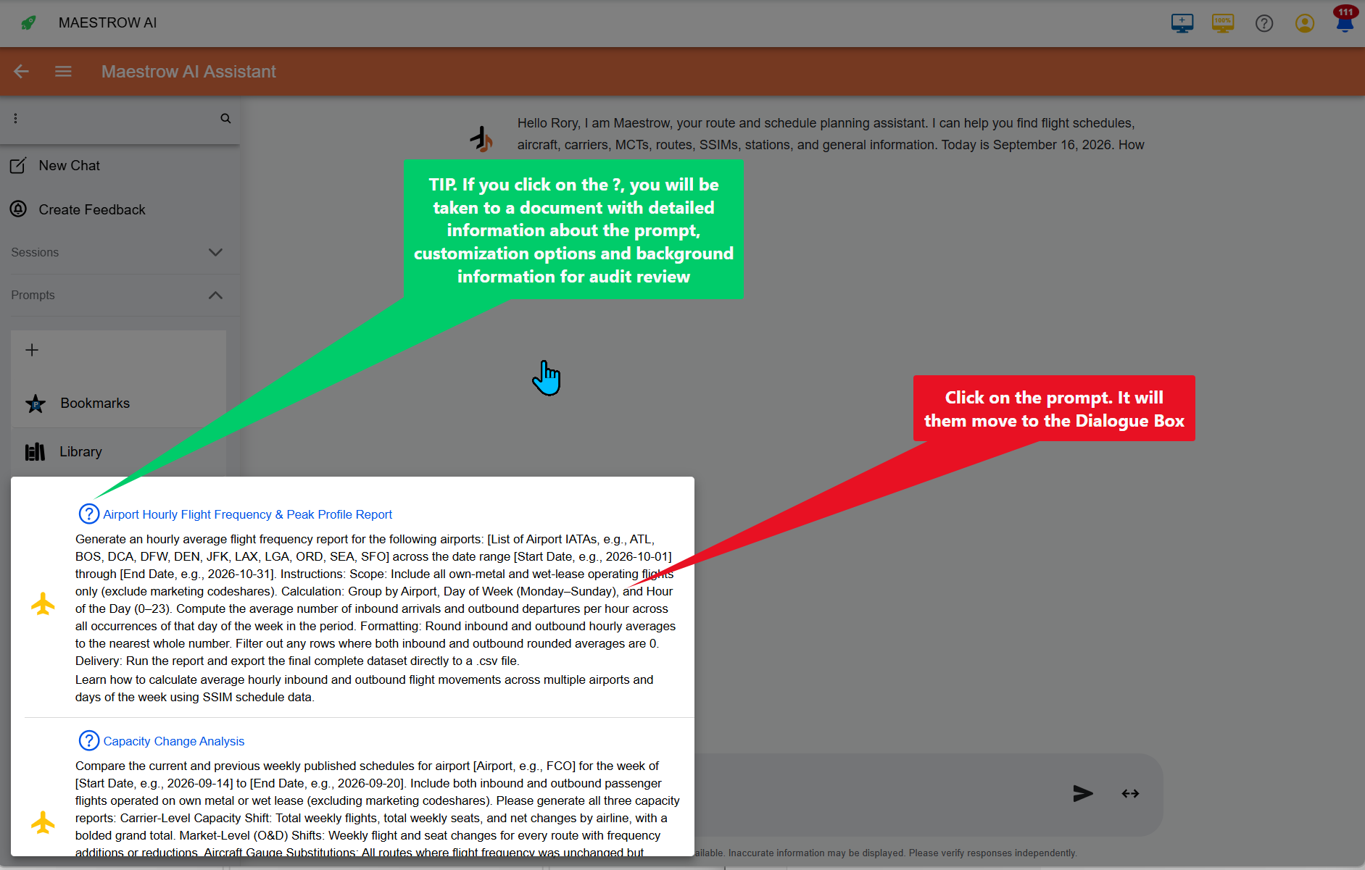Click the Sessions label

click(x=35, y=252)
